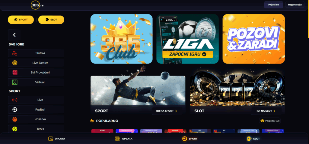This screenshot has width=309, height=144.
Task: Click the tennis ball Tenis icon
Action: click(15, 129)
